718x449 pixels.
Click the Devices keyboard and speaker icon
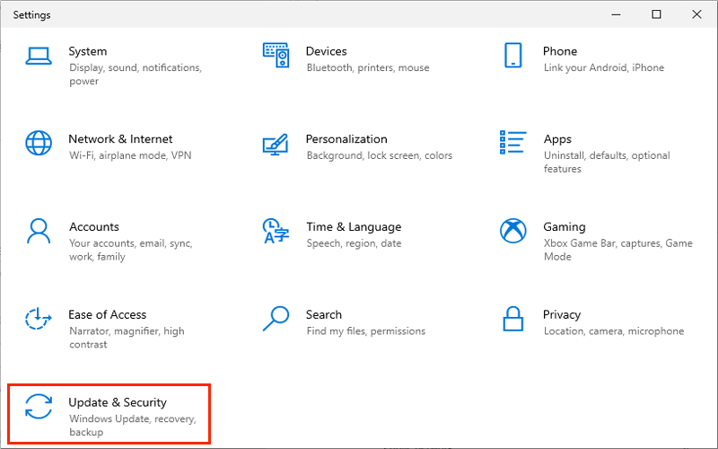click(x=276, y=56)
